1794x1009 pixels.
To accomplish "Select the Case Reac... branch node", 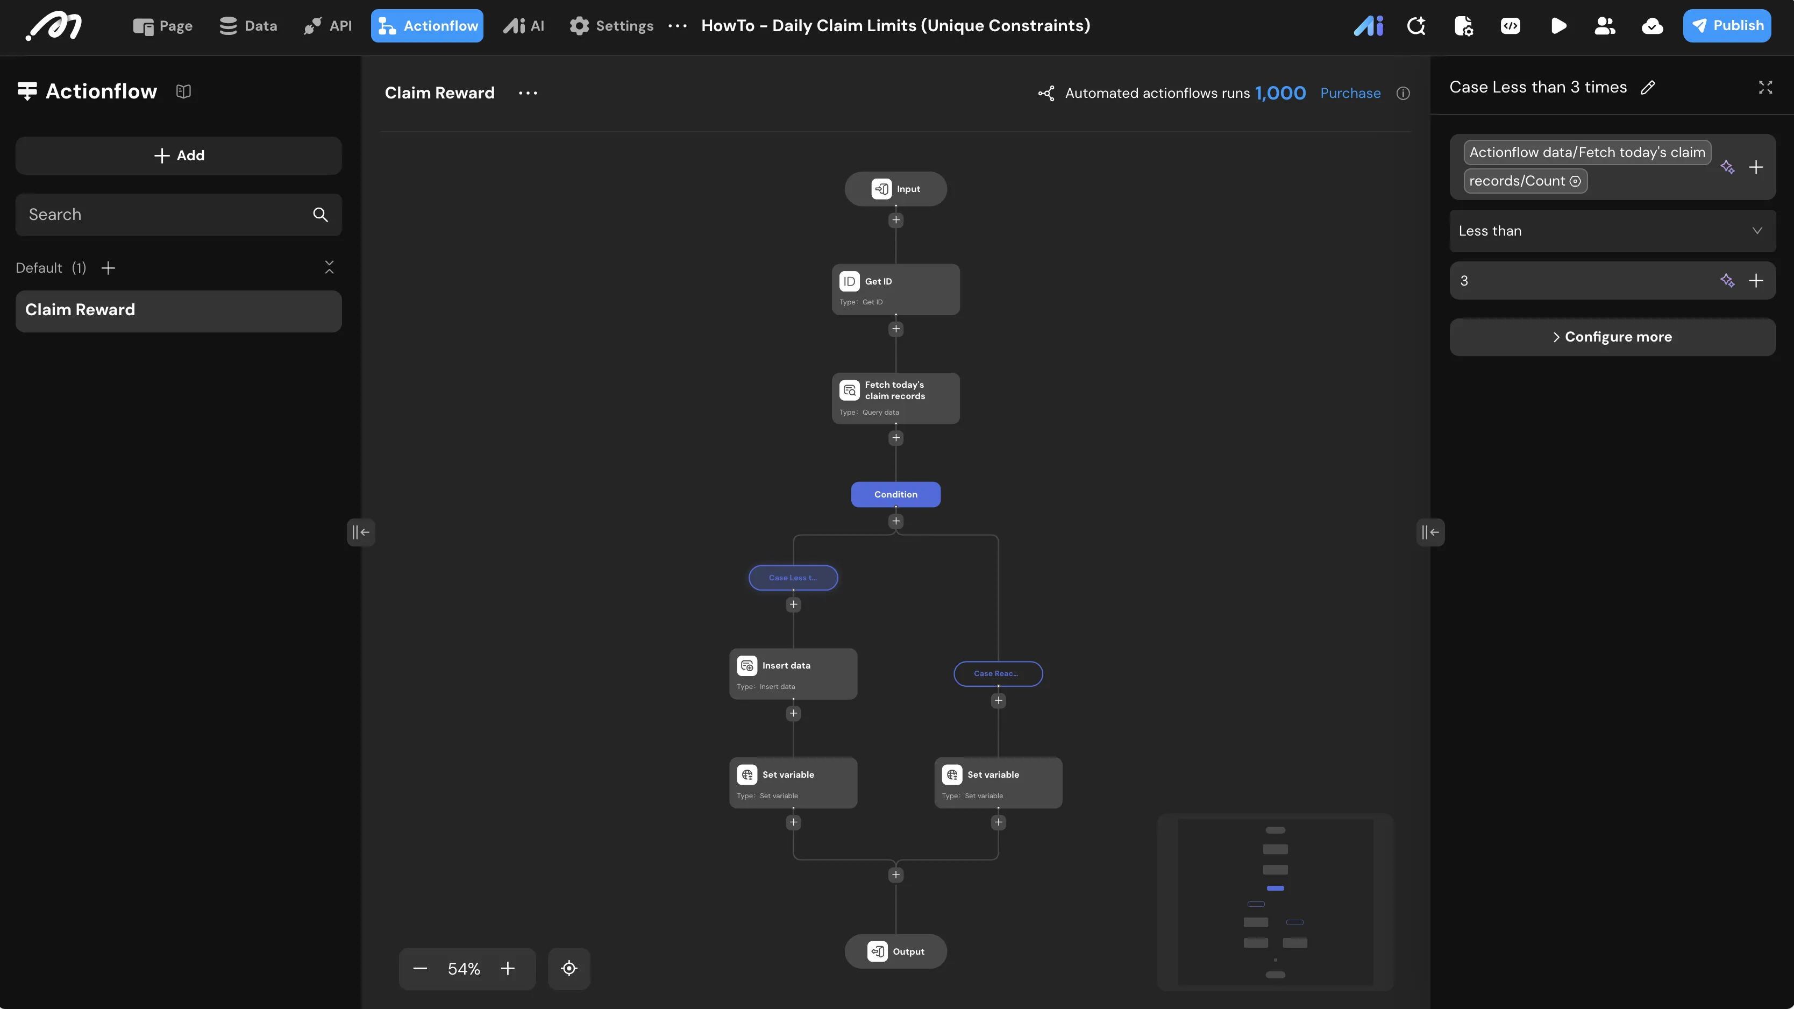I will coord(998,673).
